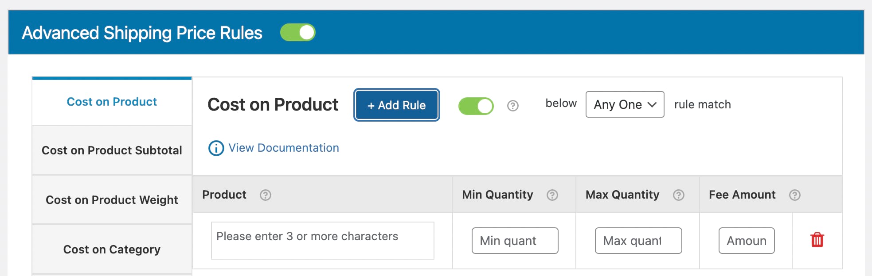Open the View Documentation link

[283, 148]
